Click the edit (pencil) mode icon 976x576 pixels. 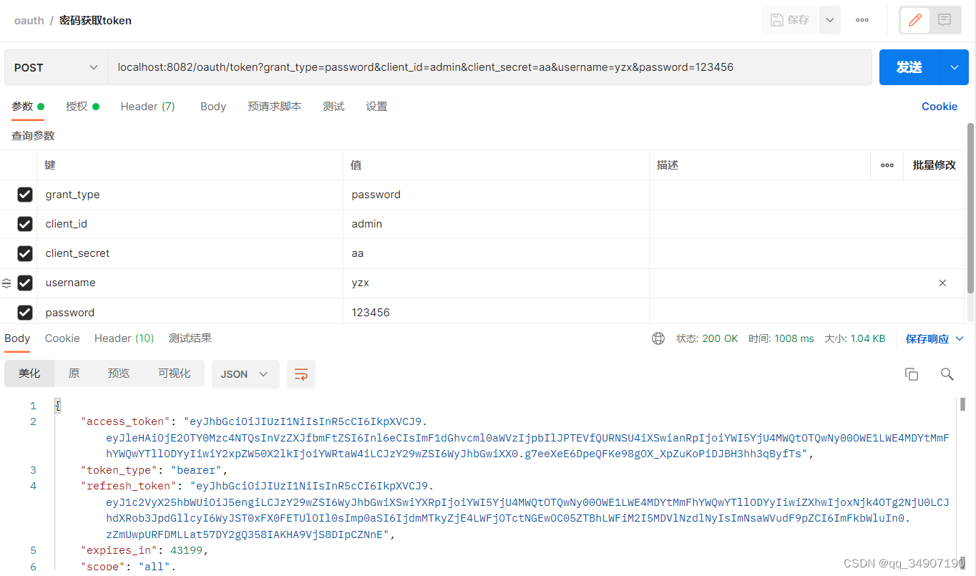coord(914,19)
